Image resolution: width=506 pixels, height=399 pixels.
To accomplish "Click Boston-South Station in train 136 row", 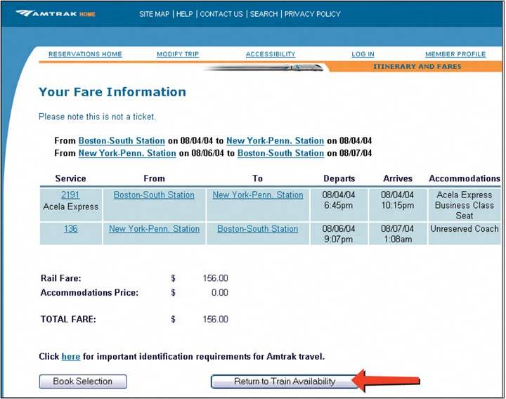I will point(257,229).
